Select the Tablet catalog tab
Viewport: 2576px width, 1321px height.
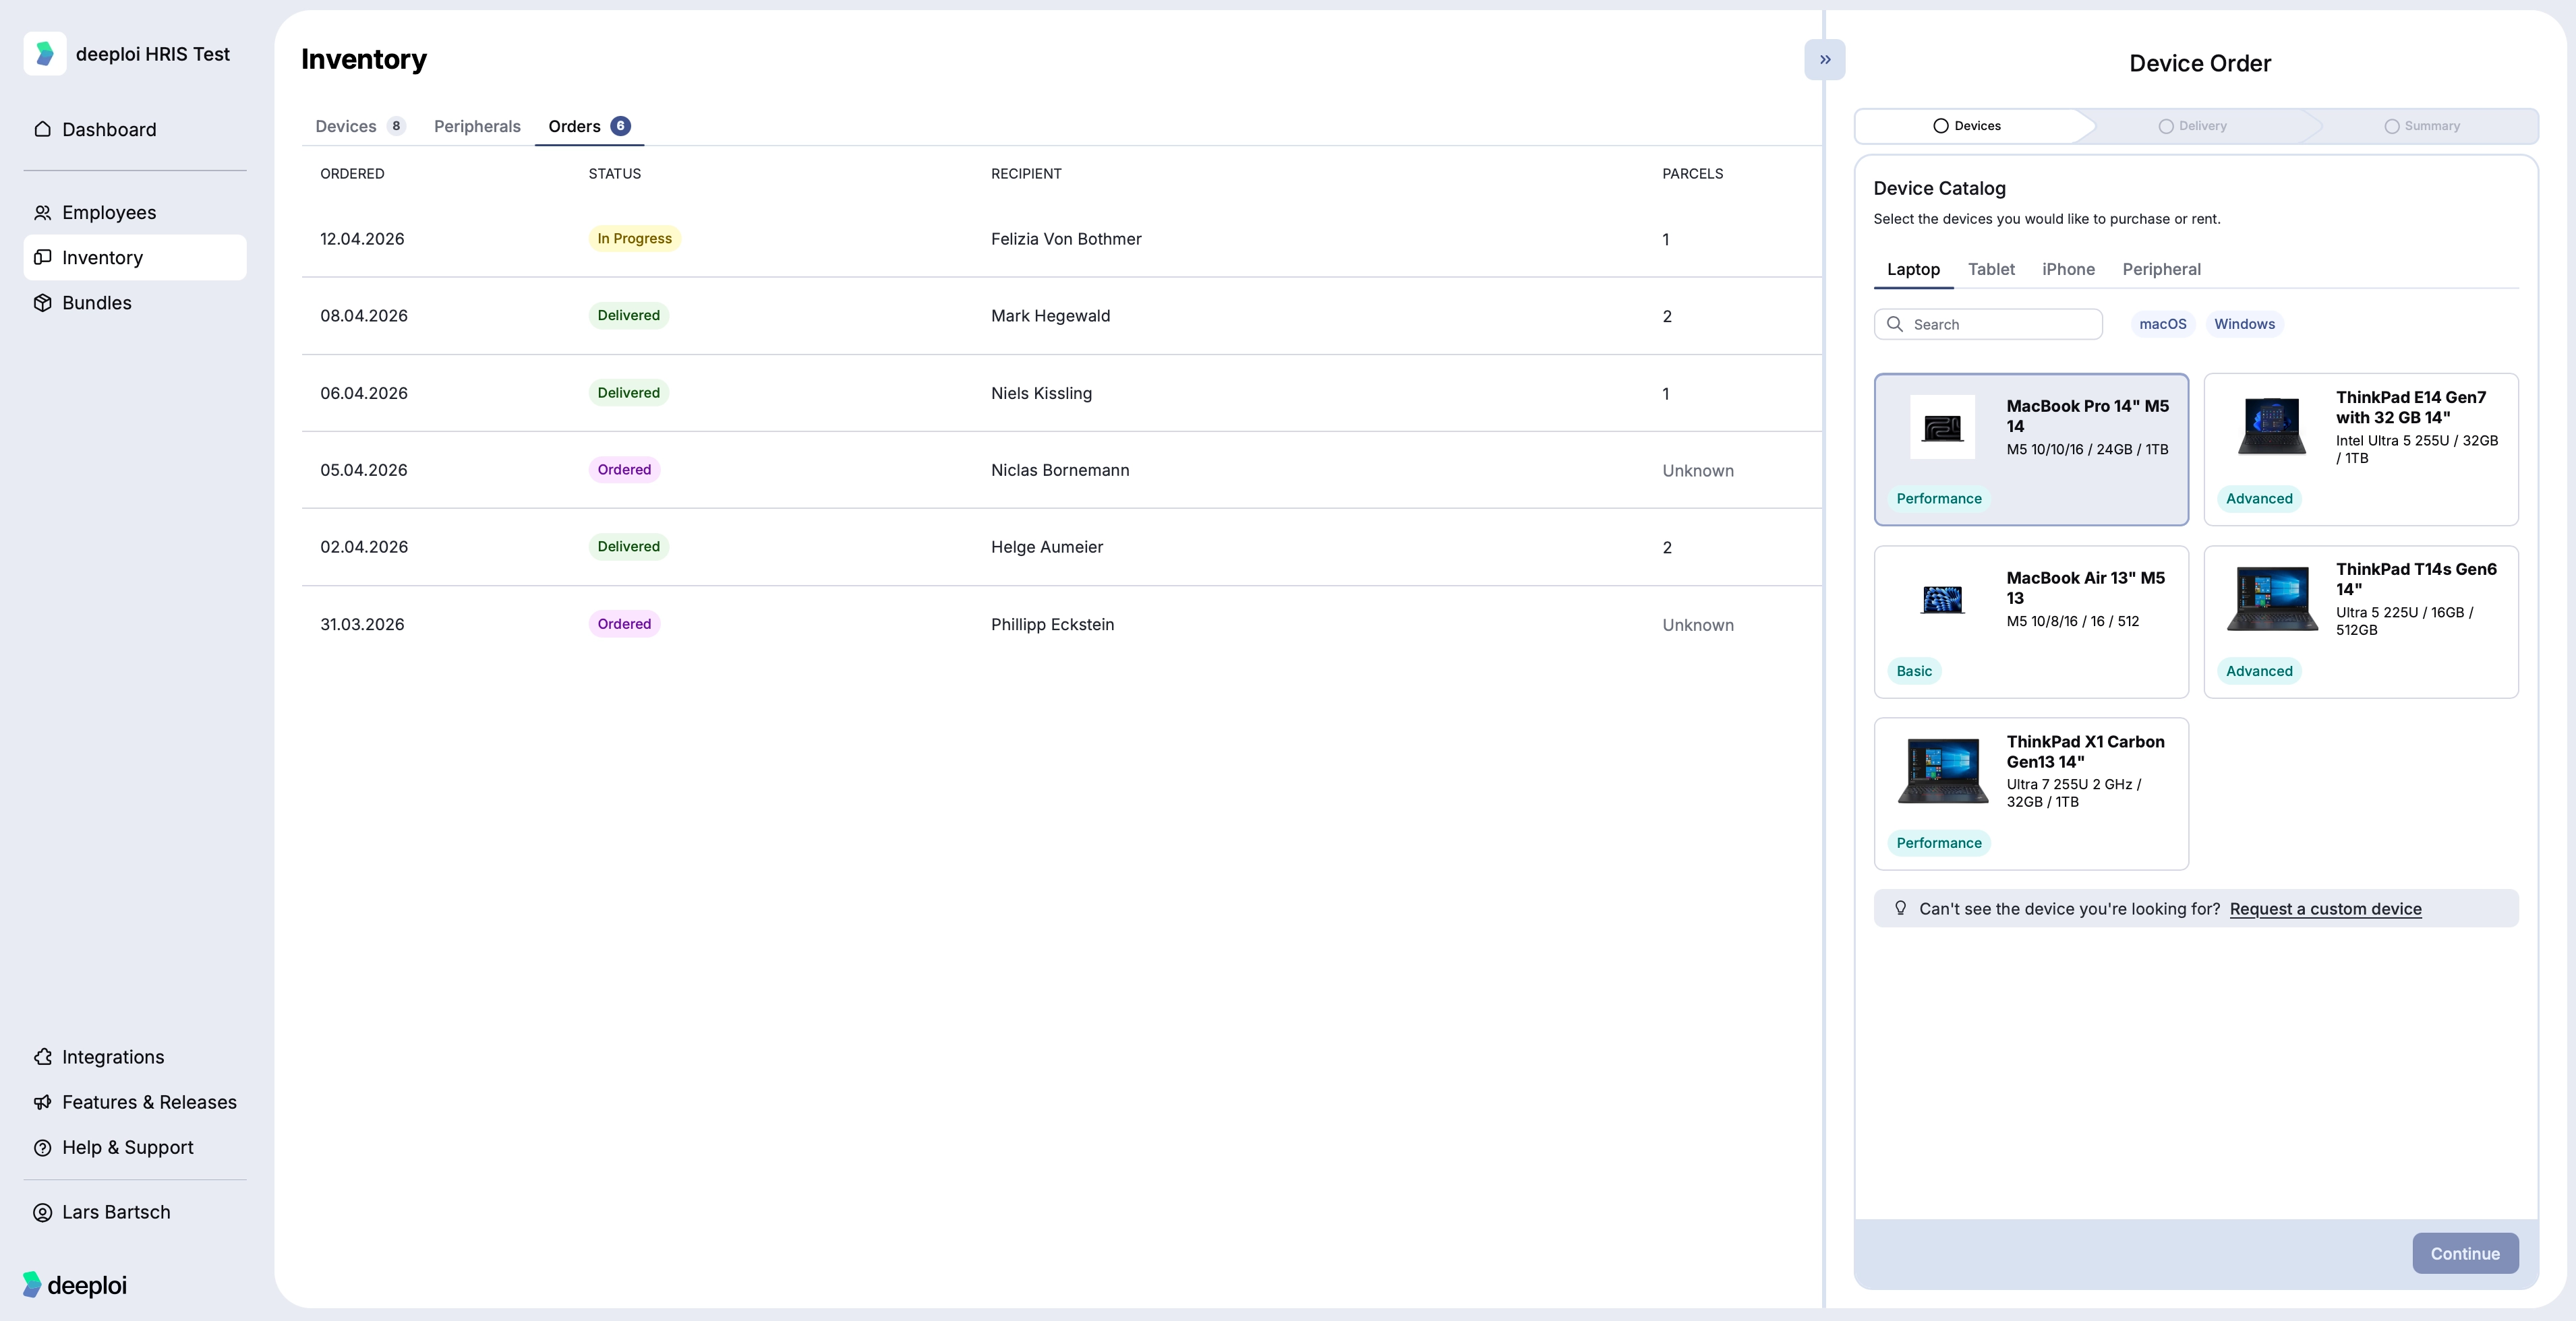tap(1991, 270)
